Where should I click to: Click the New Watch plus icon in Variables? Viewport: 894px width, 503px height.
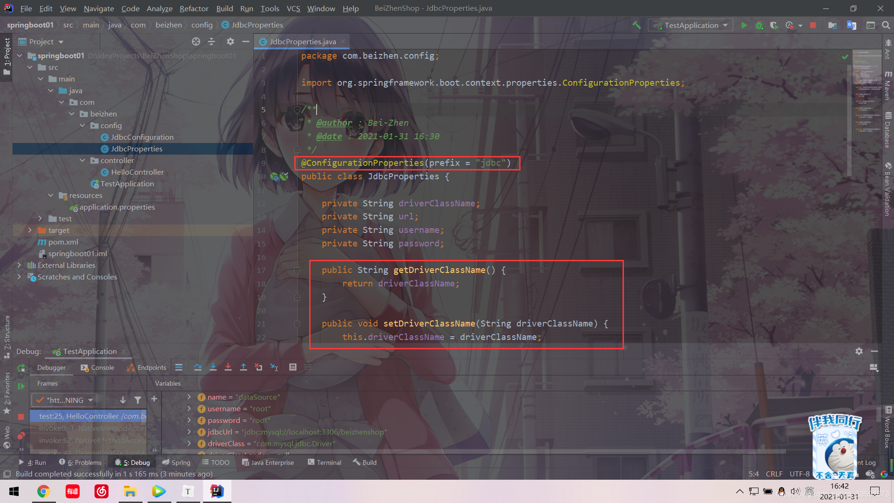pyautogui.click(x=154, y=399)
